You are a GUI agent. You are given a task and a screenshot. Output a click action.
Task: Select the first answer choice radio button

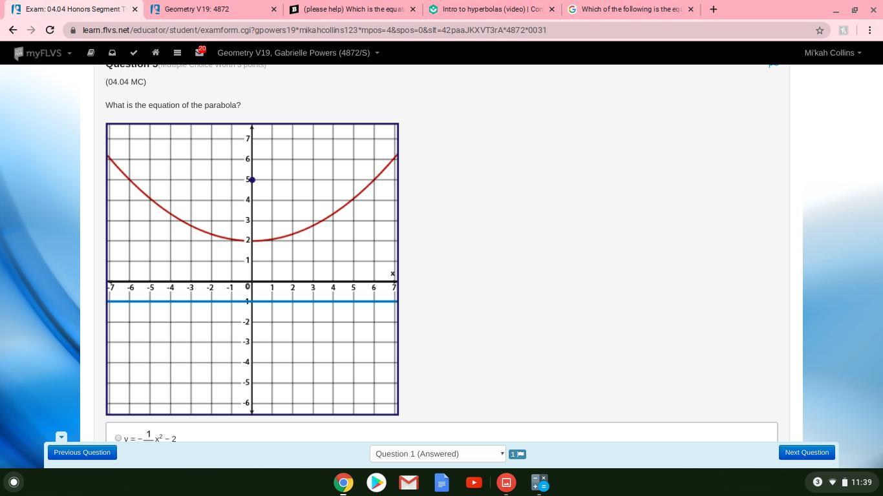pos(118,438)
